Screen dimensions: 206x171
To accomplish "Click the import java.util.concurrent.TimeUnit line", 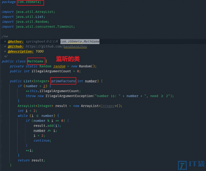I will [x=38, y=27].
